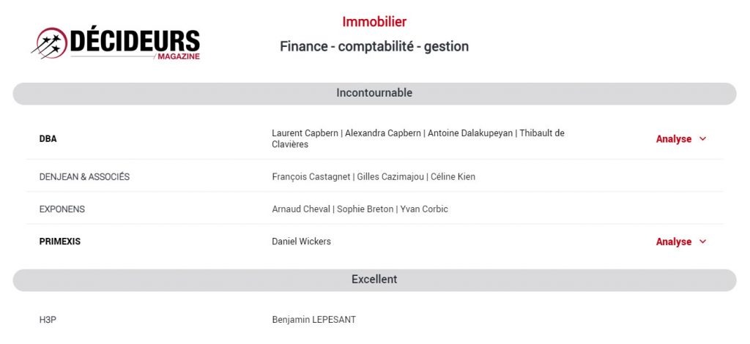750x344 pixels.
Task: Click Benjamin LEPESANT name
Action: click(x=313, y=320)
